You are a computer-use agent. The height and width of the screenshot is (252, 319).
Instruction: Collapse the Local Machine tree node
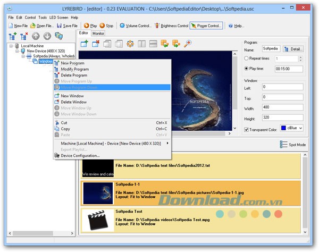(12, 46)
